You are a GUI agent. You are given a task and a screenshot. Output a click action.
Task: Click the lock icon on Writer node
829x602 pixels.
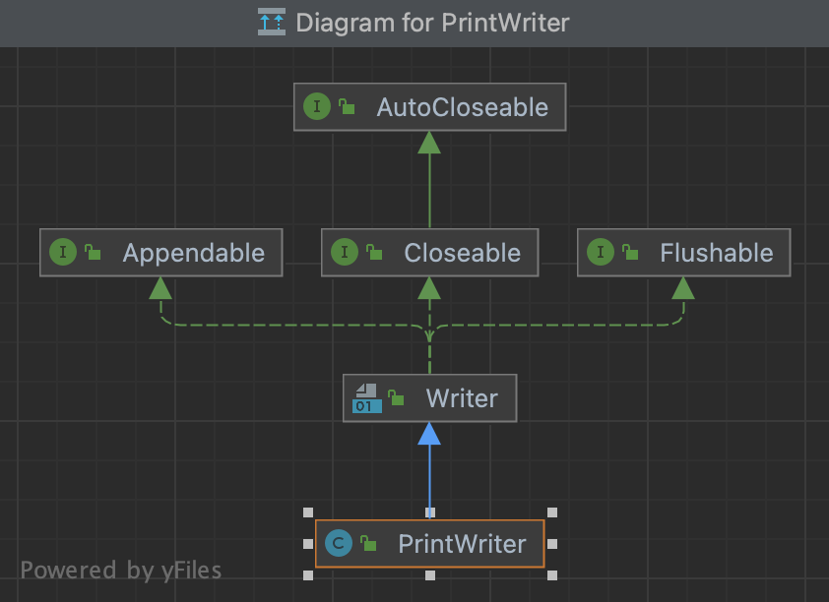pos(396,398)
